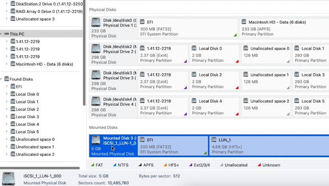Select Unallocated space 0 partition tile
The height and width of the screenshot is (186, 329).
tap(266, 54)
